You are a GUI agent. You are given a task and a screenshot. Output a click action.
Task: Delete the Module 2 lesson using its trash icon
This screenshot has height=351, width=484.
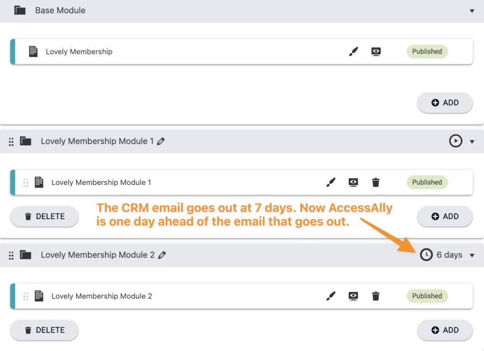375,296
